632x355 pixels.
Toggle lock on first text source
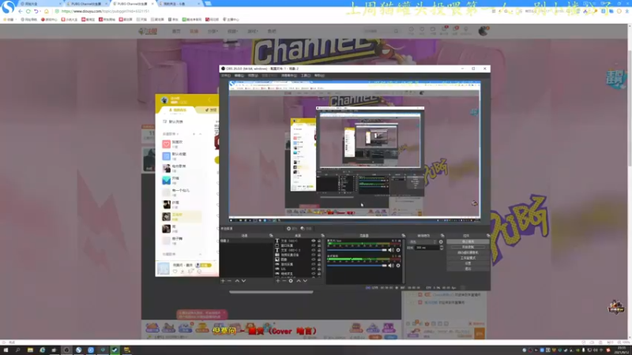319,241
